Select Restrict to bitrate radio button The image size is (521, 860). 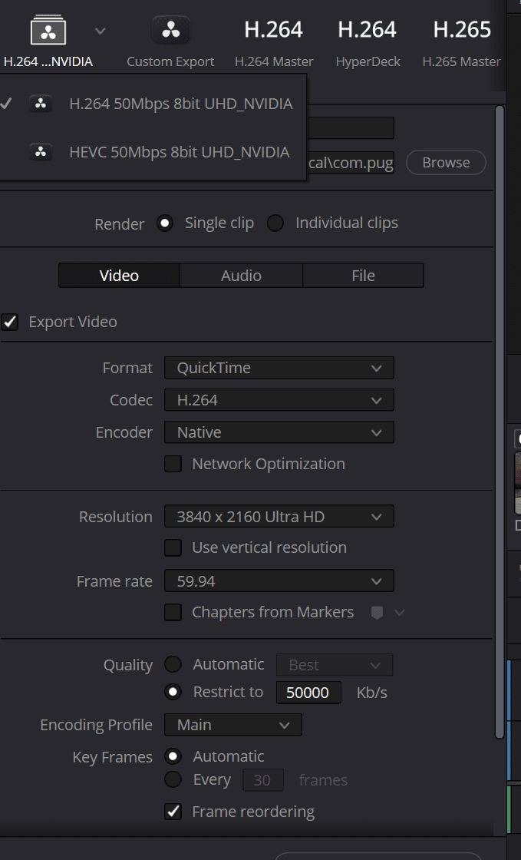pyautogui.click(x=173, y=692)
